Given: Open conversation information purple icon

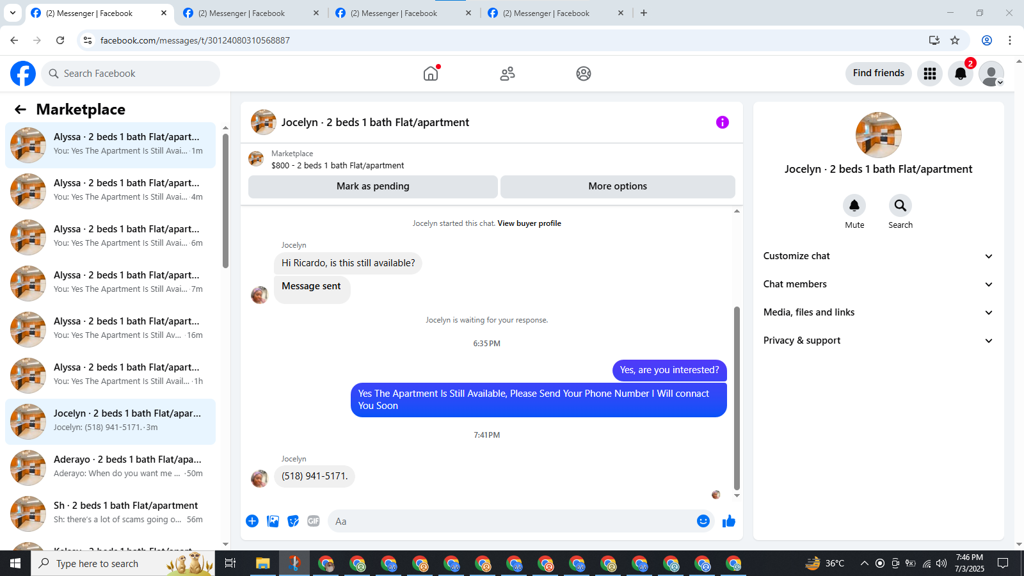Looking at the screenshot, I should [x=723, y=122].
